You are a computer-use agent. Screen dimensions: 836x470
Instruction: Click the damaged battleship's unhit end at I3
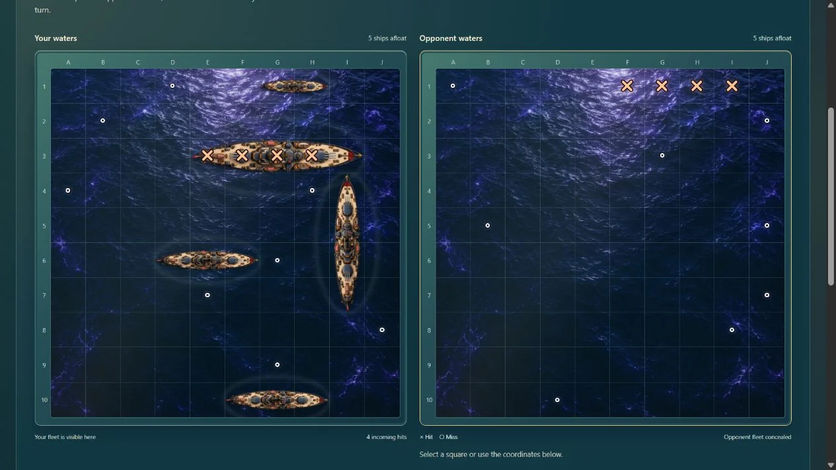(x=347, y=156)
